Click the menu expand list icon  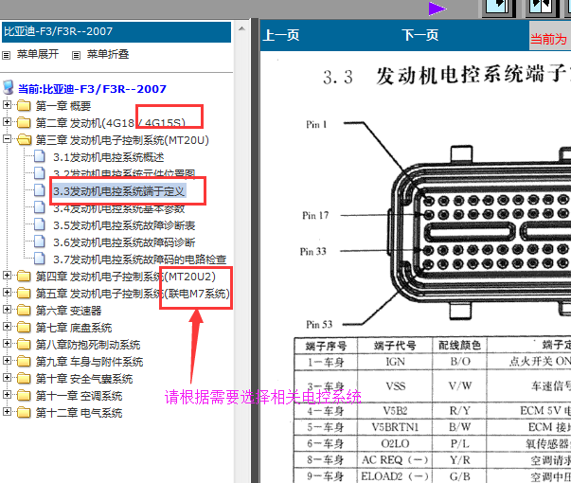pos(7,55)
